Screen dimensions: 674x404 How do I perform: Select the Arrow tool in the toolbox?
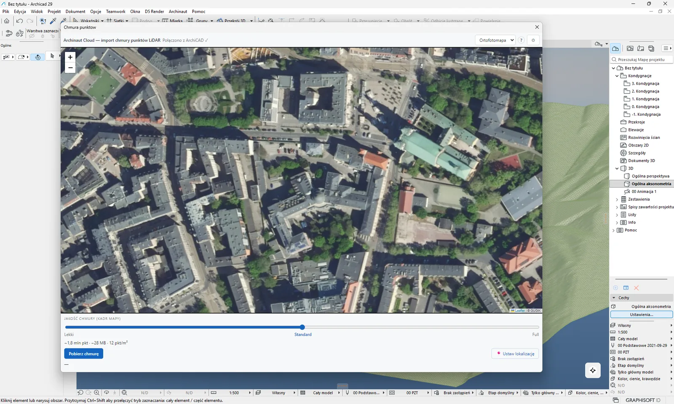point(52,56)
